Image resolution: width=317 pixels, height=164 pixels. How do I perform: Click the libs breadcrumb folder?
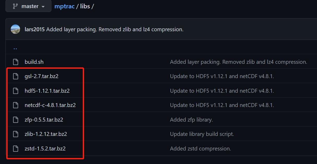tap(85, 6)
